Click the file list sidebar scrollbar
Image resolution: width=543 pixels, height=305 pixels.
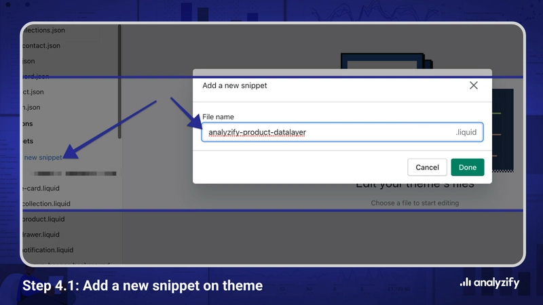[x=119, y=81]
